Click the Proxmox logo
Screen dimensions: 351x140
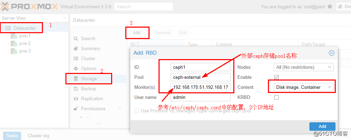(29, 7)
